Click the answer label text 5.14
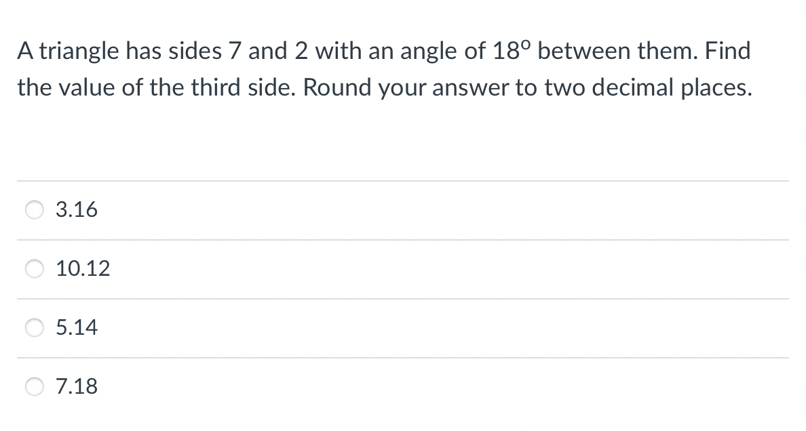This screenshot has height=431, width=806. click(77, 327)
